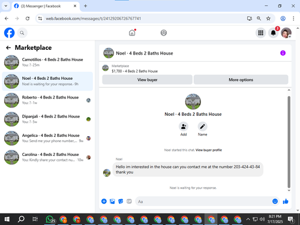Send a thumbs up like
The image size is (300, 225).
point(286,201)
